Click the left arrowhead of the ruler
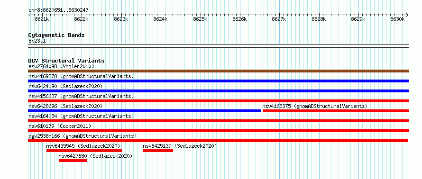 (x=29, y=15)
